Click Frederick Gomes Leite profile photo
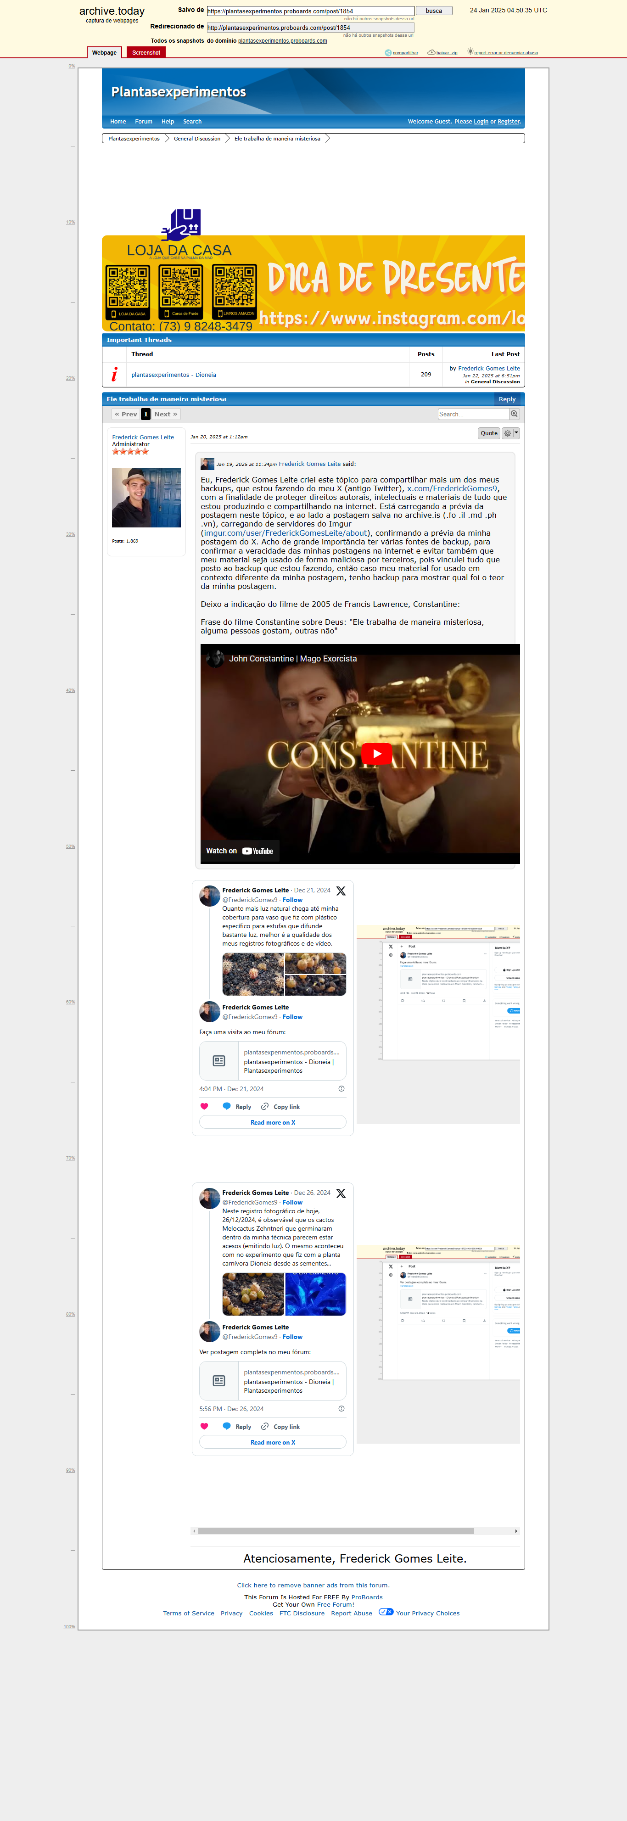 146,497
